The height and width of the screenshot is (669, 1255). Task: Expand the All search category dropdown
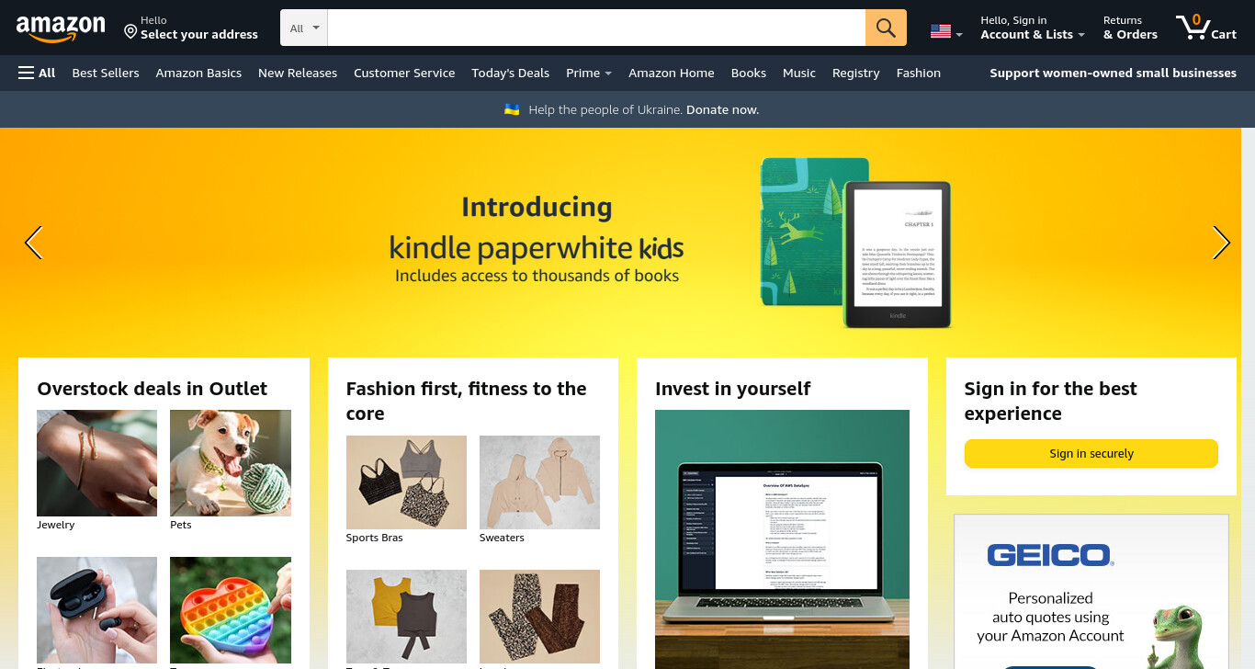(x=304, y=28)
